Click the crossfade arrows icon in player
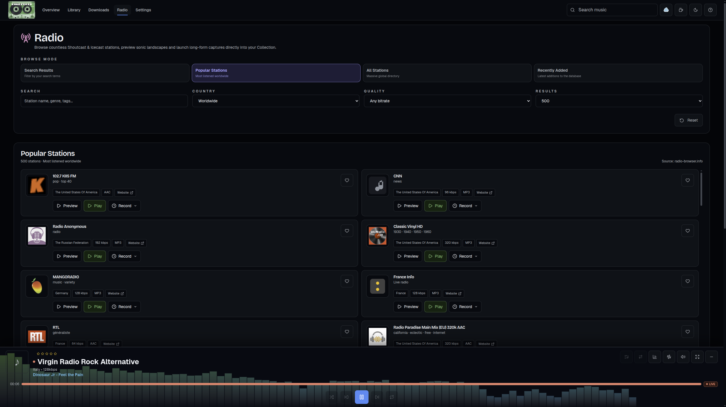 click(641, 357)
